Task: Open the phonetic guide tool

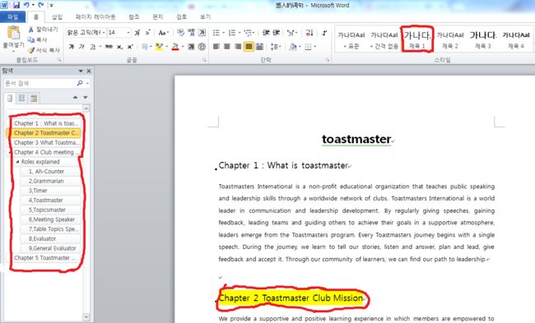Action: pyautogui.click(x=191, y=33)
